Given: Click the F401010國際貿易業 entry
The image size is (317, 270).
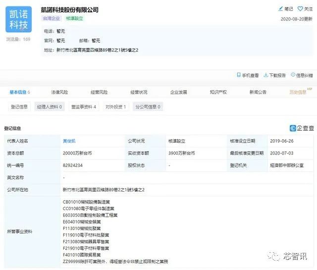Looking at the screenshot, I should (x=82, y=255).
